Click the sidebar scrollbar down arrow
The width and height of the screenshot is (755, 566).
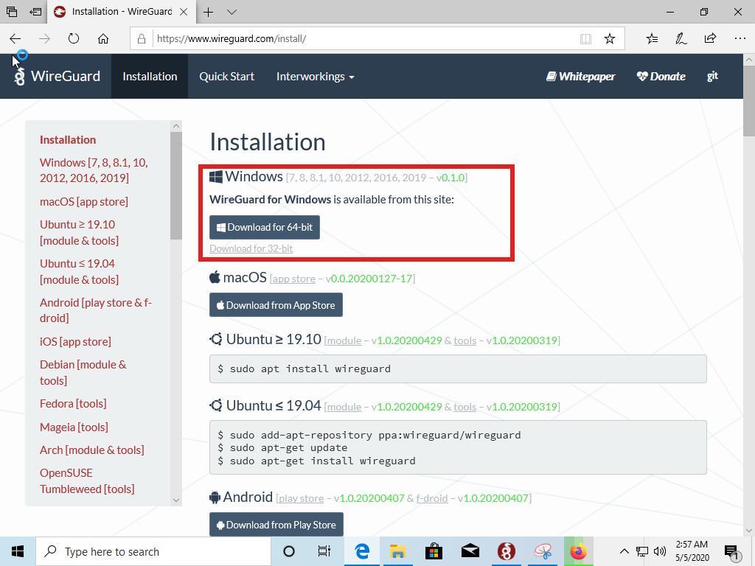click(175, 500)
